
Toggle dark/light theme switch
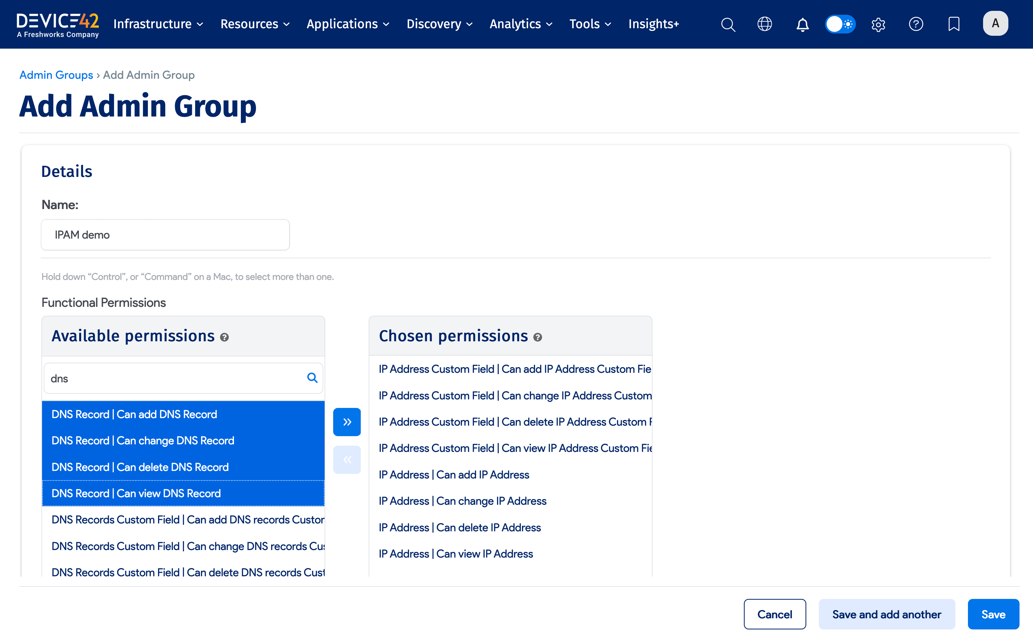point(840,24)
